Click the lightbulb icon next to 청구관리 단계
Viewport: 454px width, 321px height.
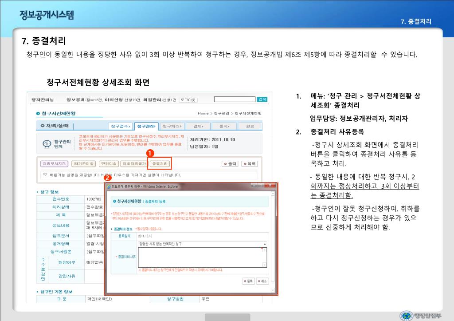[x=47, y=144]
